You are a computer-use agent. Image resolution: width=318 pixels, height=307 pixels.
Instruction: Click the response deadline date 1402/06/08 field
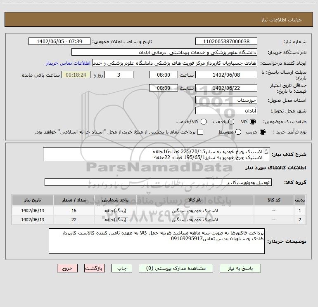[226, 75]
